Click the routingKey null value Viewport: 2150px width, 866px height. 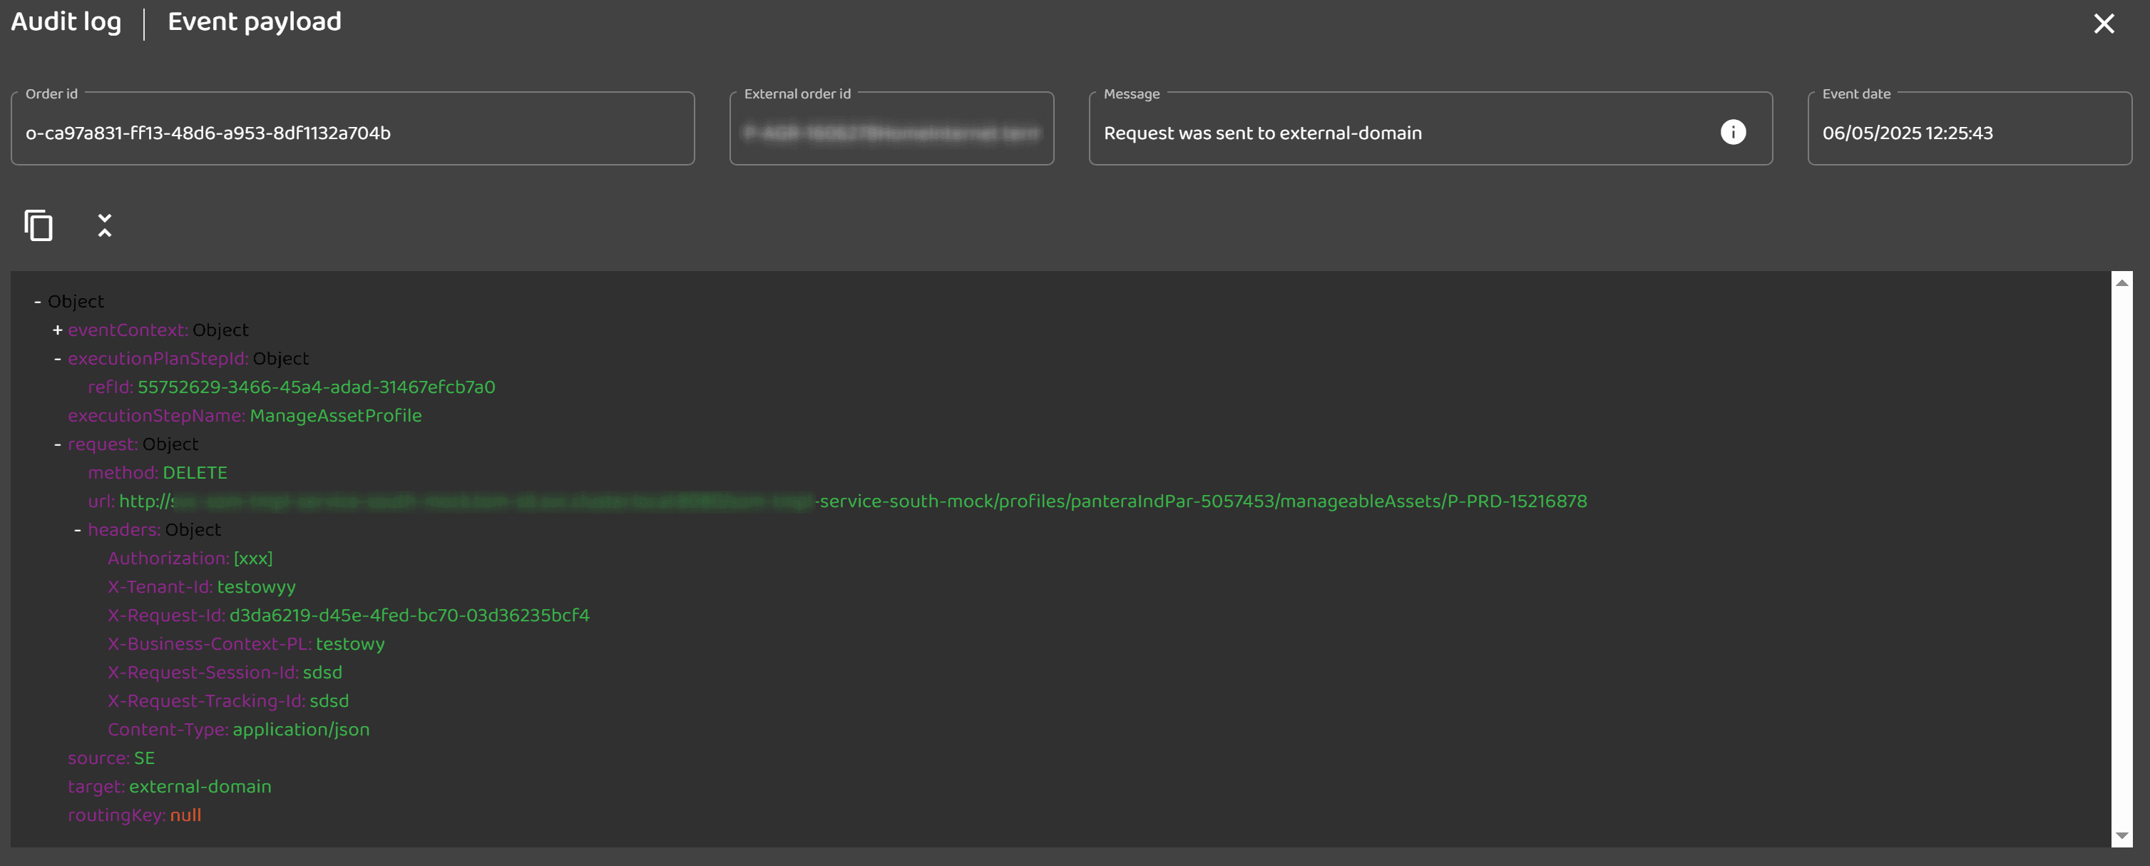pyautogui.click(x=185, y=815)
